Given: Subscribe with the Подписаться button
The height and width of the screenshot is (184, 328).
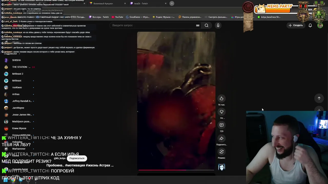Looking at the screenshot, I should (x=77, y=158).
